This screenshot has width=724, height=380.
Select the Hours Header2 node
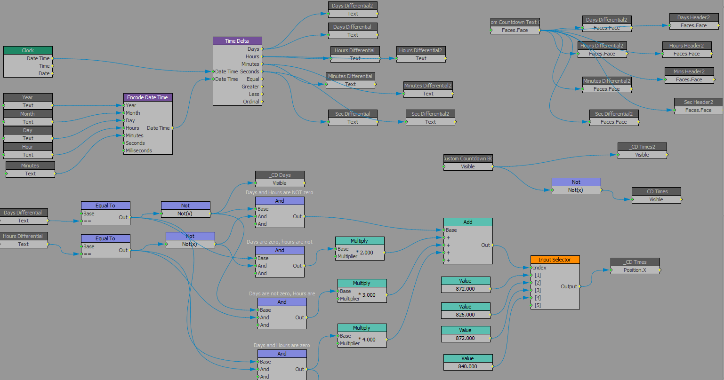687,49
